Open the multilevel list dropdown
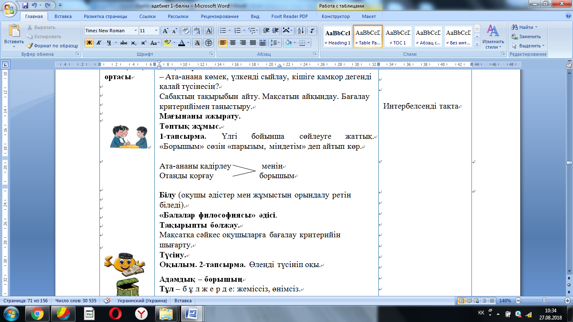573x322 pixels. pos(258,31)
